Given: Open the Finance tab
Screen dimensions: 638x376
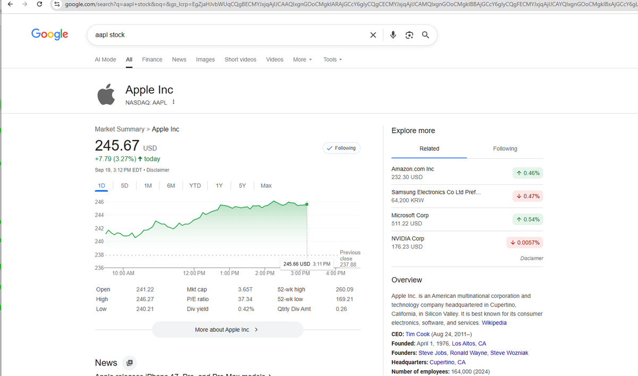Looking at the screenshot, I should (x=152, y=59).
